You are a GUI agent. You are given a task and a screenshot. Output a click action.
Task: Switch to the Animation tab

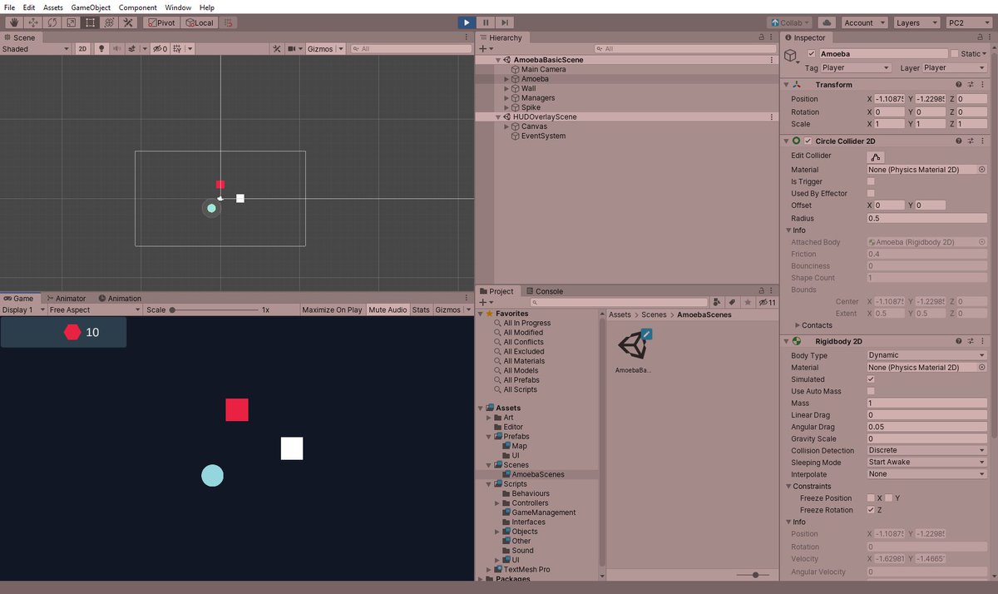coord(119,299)
